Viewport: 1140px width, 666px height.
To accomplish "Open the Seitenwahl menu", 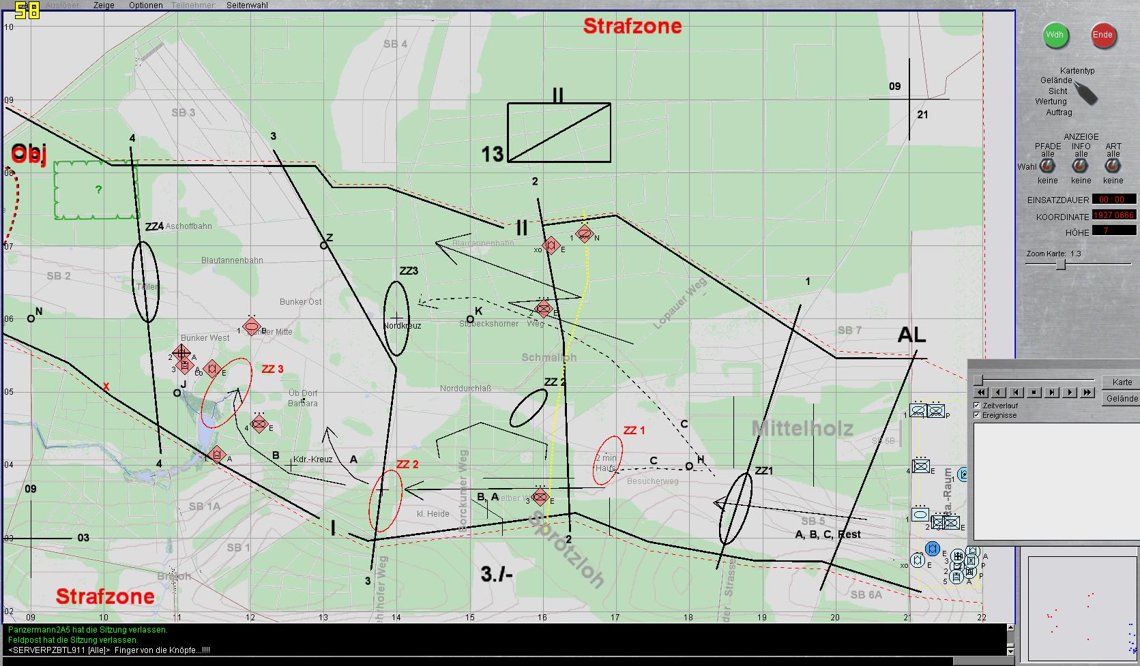I will click(247, 5).
